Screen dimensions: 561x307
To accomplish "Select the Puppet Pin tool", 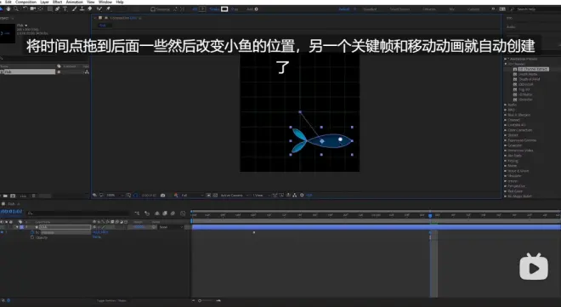I will pyautogui.click(x=108, y=9).
